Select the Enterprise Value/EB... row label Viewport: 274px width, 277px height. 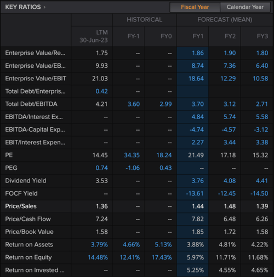(35, 66)
